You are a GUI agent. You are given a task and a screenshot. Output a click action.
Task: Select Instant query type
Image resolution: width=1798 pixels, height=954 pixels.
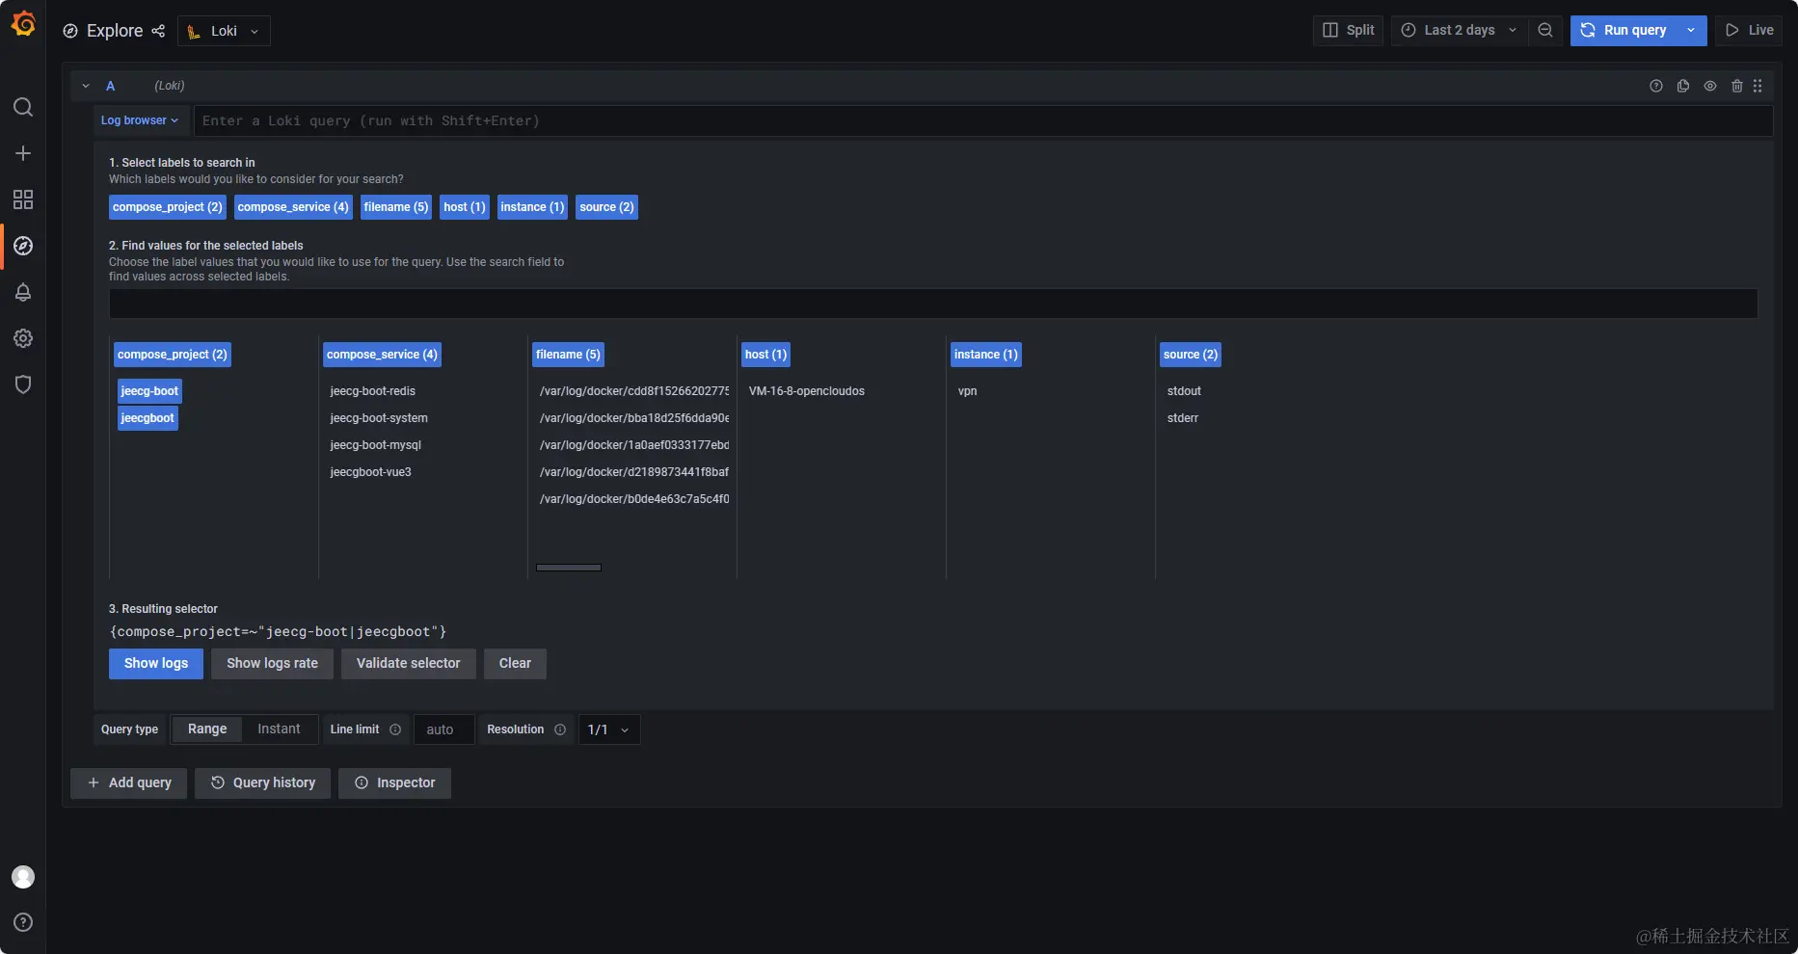click(279, 729)
